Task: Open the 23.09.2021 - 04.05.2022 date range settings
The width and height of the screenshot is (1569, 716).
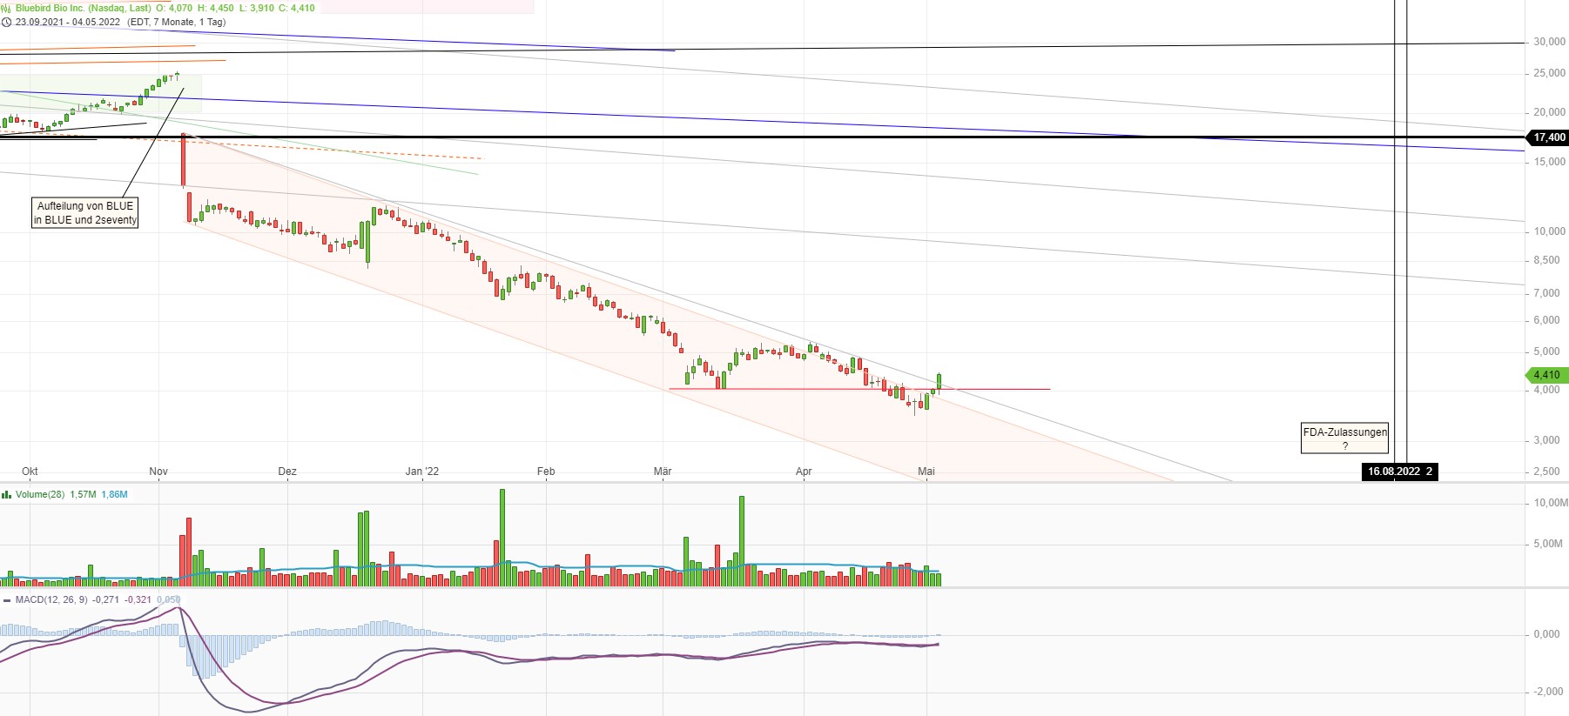Action: click(68, 23)
